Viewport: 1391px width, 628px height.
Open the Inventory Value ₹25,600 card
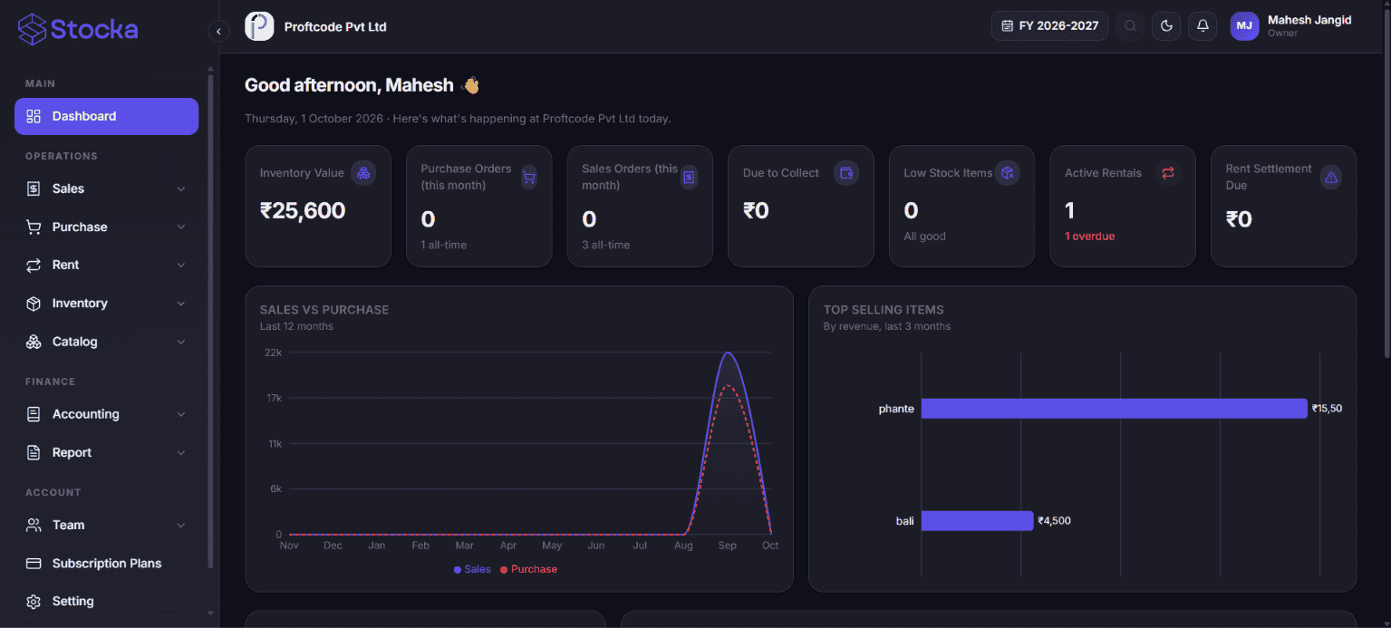point(318,207)
